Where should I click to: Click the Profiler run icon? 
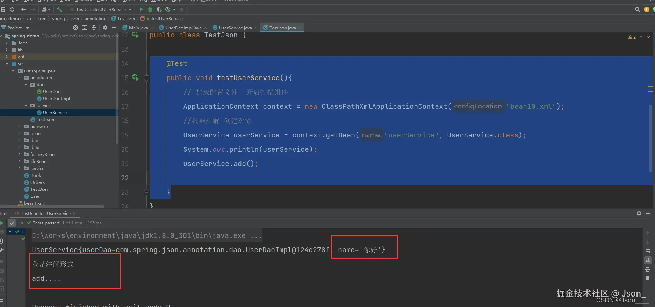(168, 9)
